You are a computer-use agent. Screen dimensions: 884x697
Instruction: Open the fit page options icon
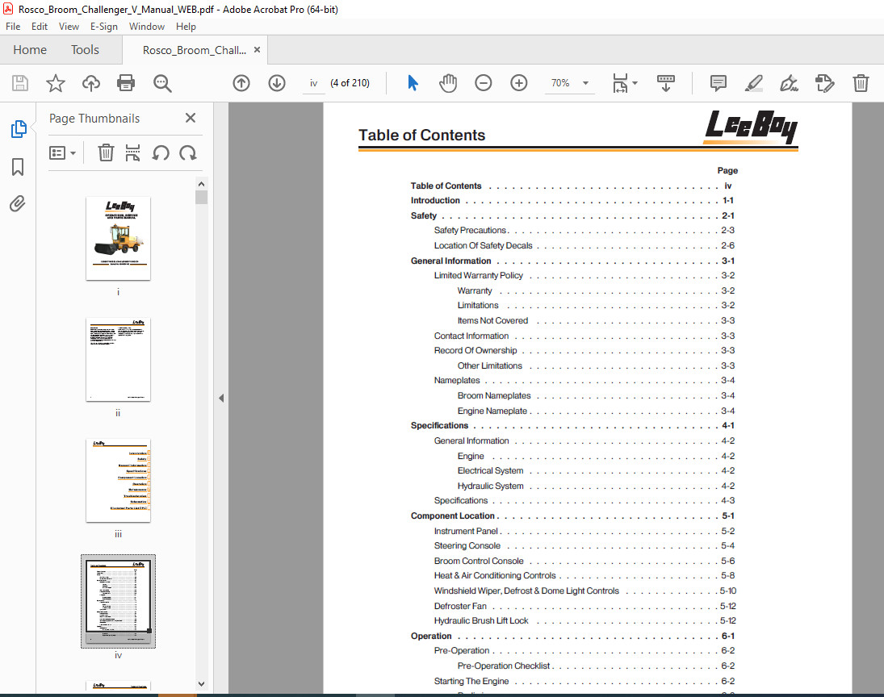pyautogui.click(x=620, y=83)
